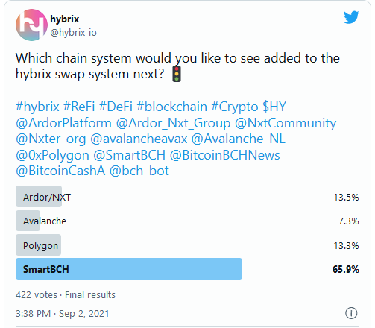The image size is (375, 328).
Task: Click the Twitter bird logo icon
Action: [x=351, y=17]
